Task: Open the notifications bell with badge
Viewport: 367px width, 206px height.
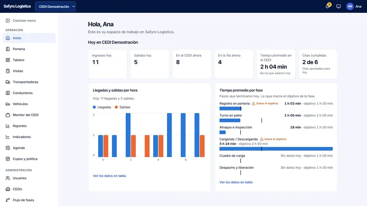Action: click(328, 6)
